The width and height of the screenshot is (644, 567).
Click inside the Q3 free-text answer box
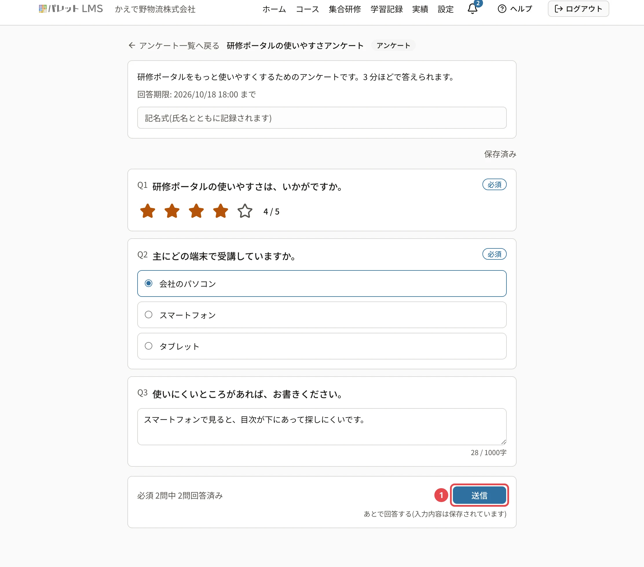(322, 426)
